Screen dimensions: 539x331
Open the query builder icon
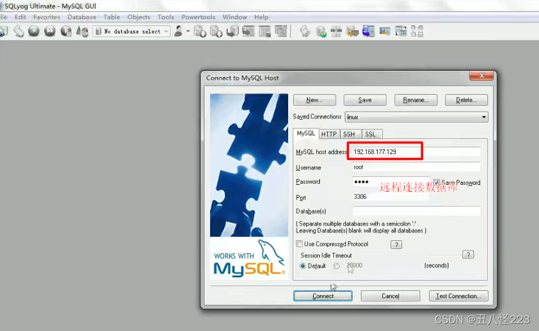pos(401,31)
